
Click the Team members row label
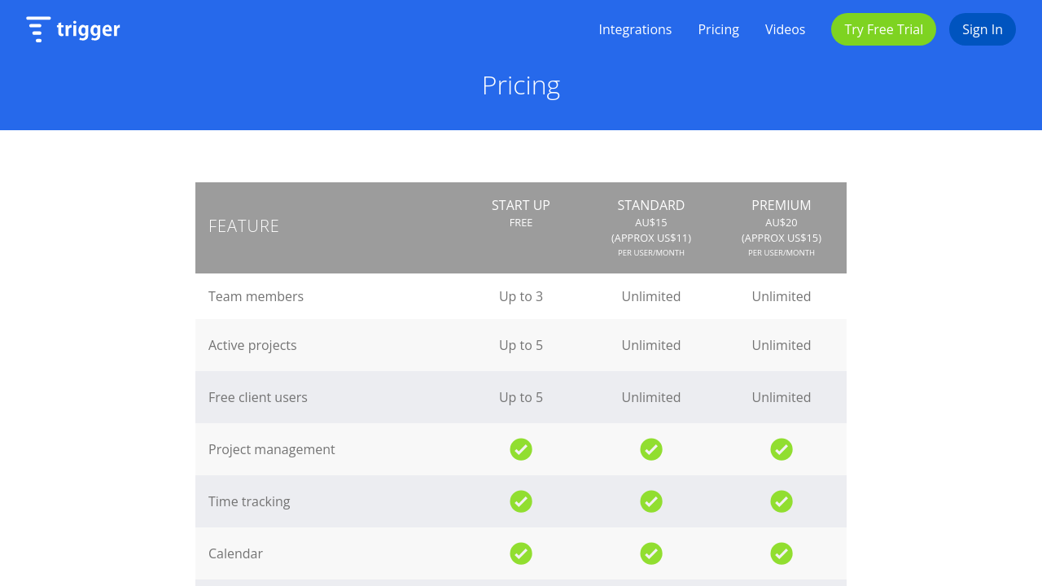tap(256, 296)
